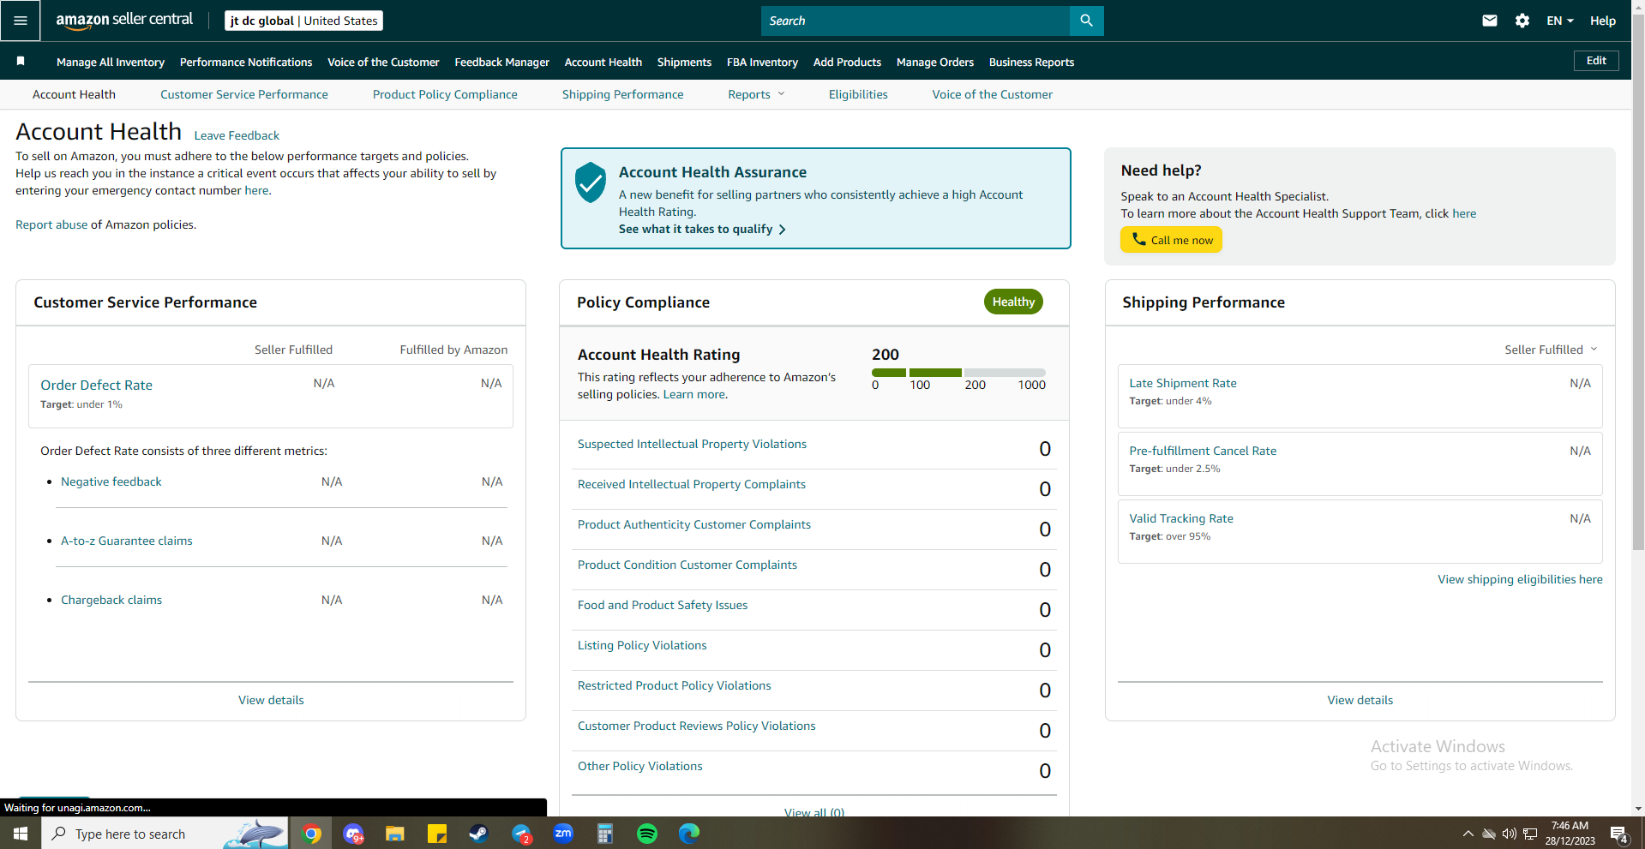Open Microsoft Edge from the taskbar
Viewport: 1645px width, 849px height.
[x=689, y=834]
